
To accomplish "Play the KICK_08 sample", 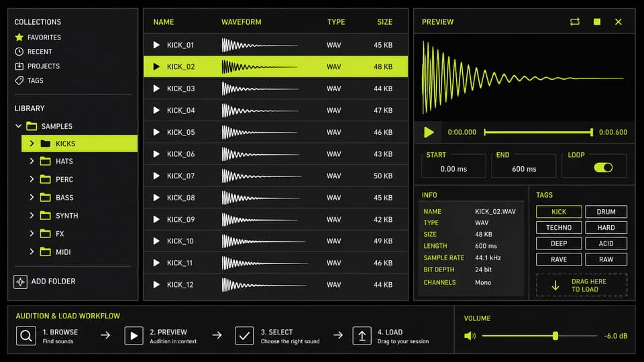I will [156, 197].
